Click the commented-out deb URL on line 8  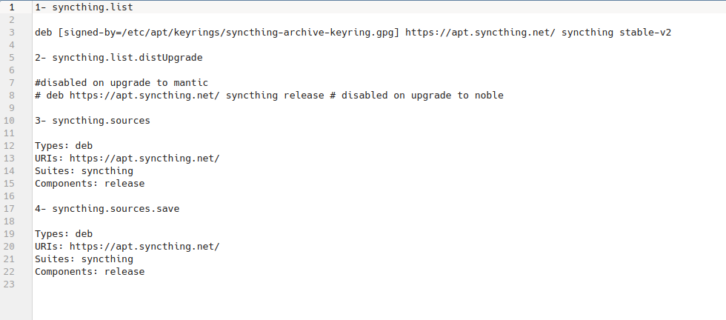coord(144,96)
